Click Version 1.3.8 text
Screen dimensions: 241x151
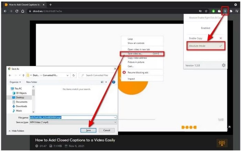(x=192, y=66)
